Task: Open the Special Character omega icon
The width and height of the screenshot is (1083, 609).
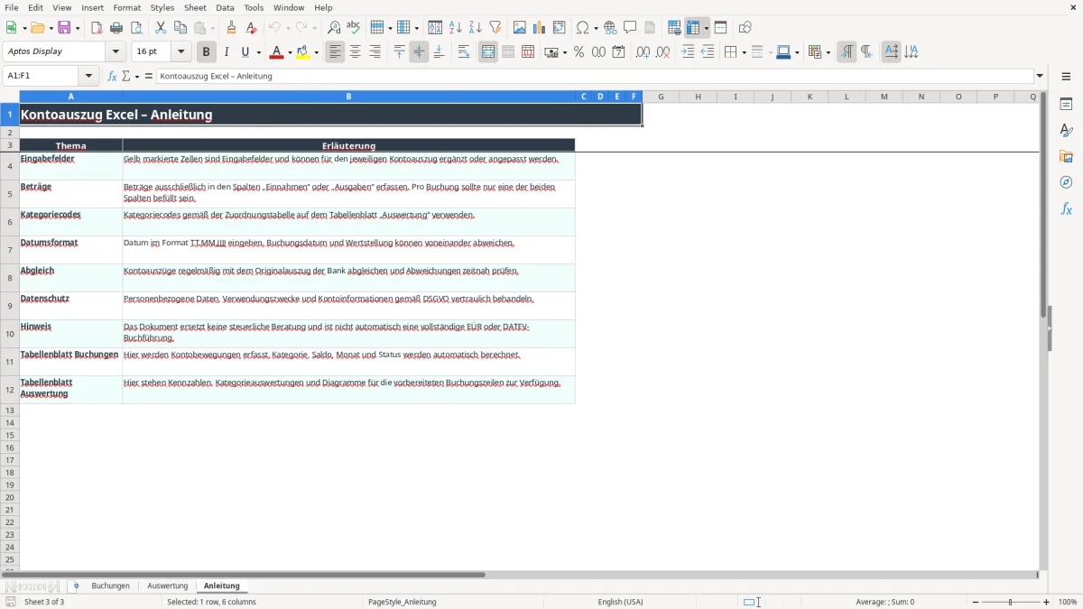Action: [x=583, y=28]
